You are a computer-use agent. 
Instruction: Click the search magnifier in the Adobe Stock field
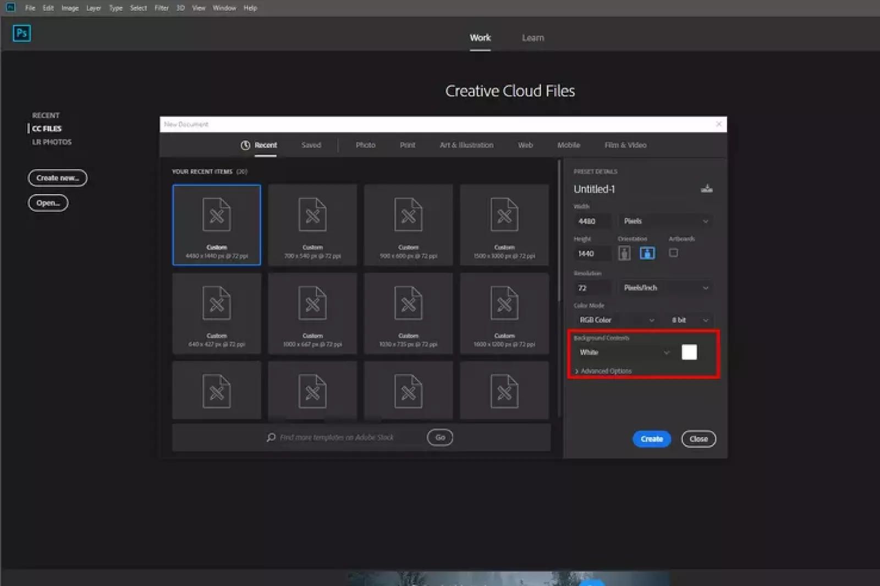tap(271, 437)
